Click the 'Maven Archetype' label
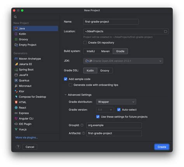The height and width of the screenshot is (167, 184). pos(30,59)
